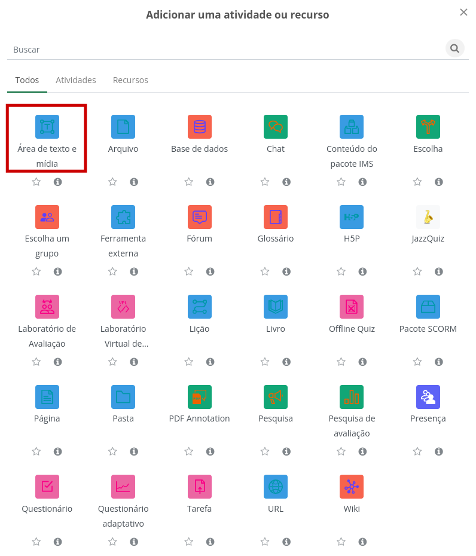Open the info icon under Escolha
The width and height of the screenshot is (476, 556).
click(x=439, y=182)
